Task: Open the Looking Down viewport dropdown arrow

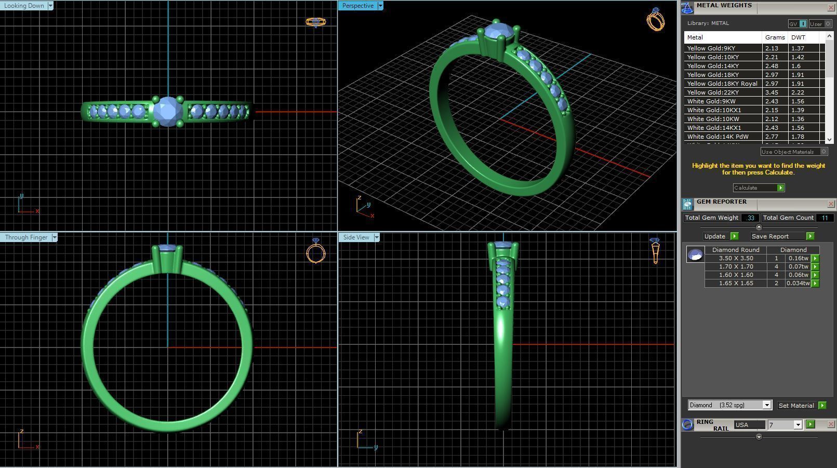Action: [x=50, y=6]
